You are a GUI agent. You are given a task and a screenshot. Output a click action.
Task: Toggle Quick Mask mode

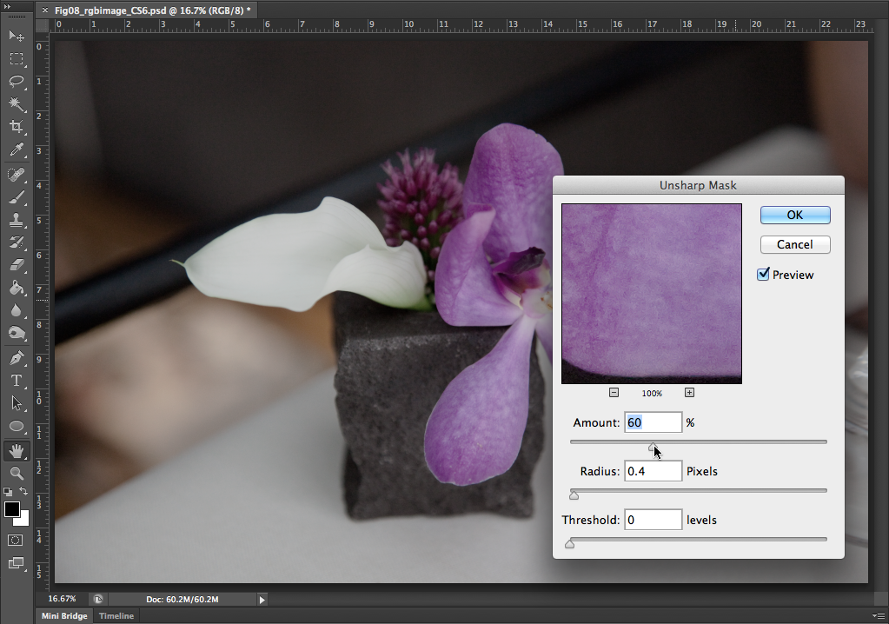coord(16,540)
